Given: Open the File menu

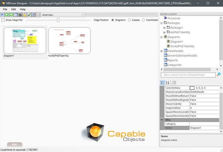Looking at the screenshot, I should tap(5, 9).
